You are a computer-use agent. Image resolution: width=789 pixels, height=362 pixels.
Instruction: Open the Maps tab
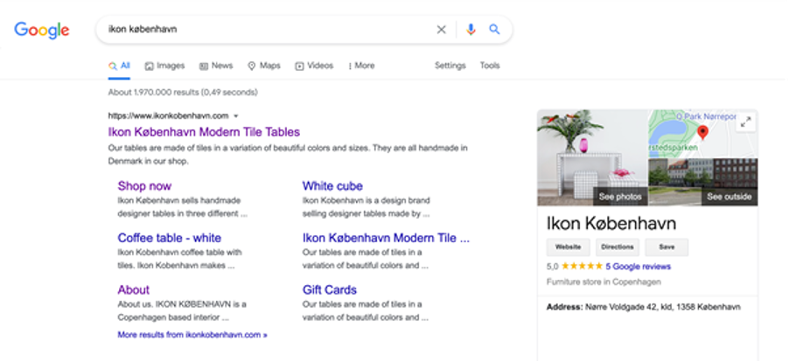point(264,66)
